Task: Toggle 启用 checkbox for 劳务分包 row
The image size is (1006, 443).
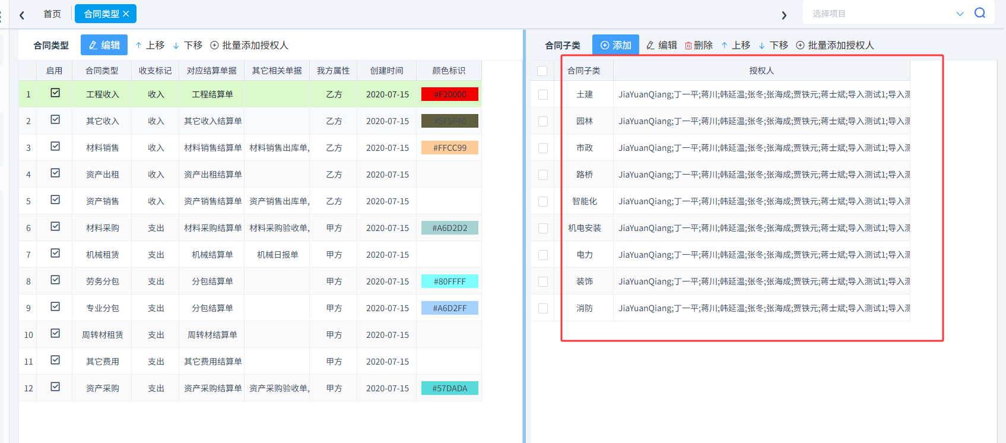Action: point(55,280)
